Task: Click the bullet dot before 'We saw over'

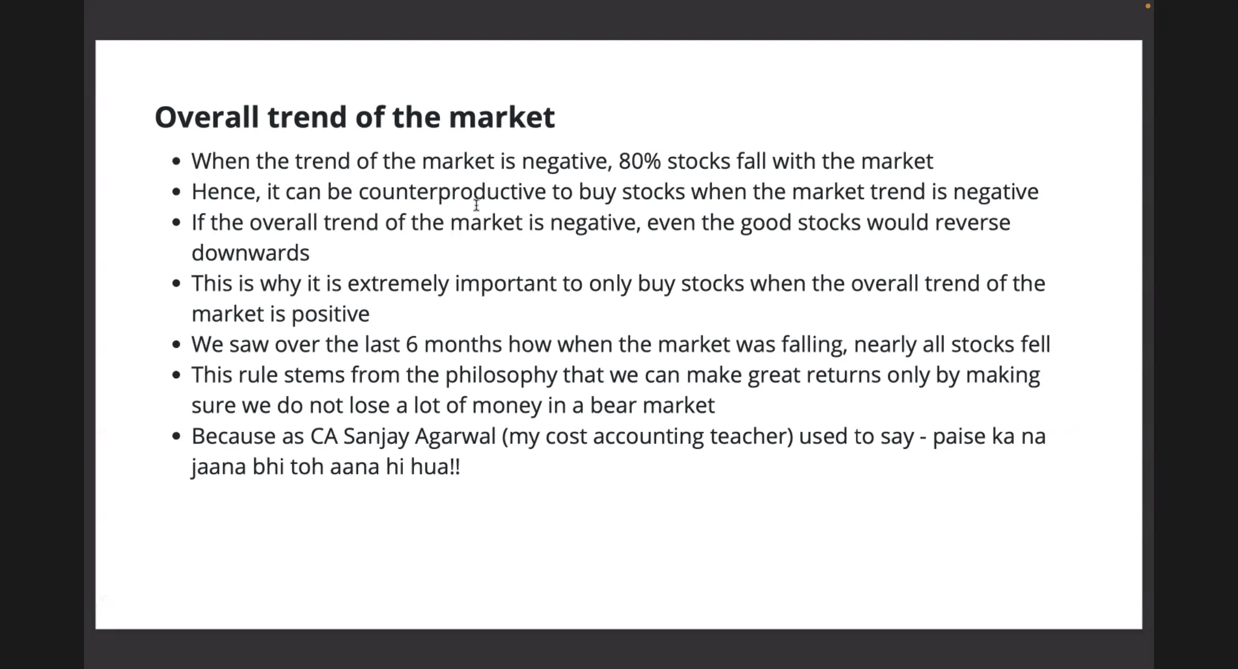Action: (x=176, y=344)
